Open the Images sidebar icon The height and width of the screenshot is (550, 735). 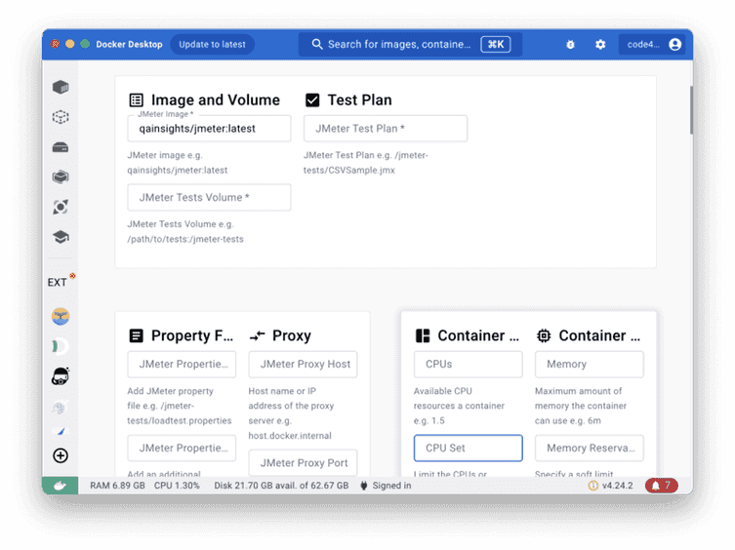(61, 117)
